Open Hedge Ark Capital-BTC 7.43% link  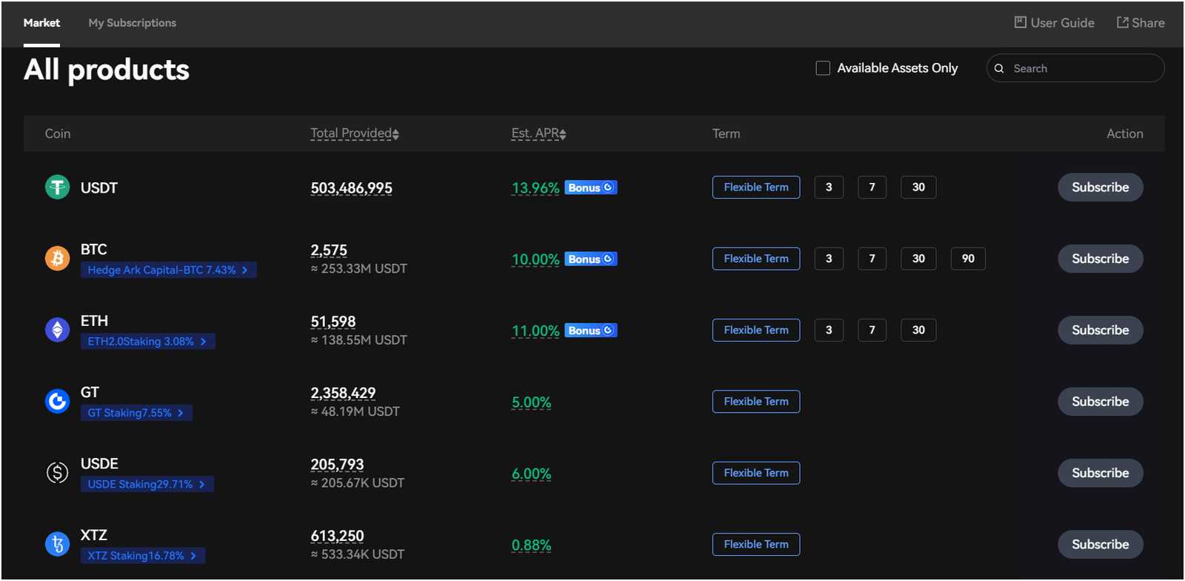click(169, 270)
